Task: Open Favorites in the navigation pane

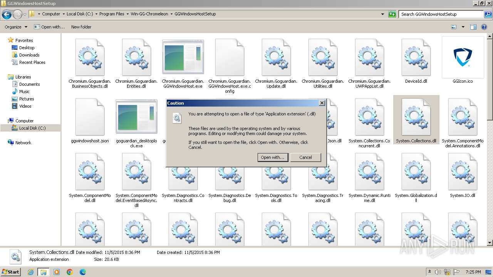Action: click(24, 40)
